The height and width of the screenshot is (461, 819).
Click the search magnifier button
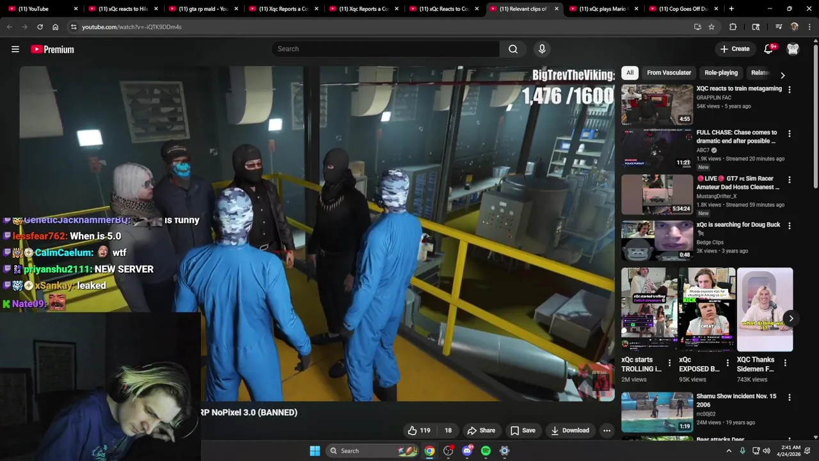coord(513,49)
